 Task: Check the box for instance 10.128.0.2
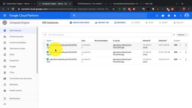[x=44, y=52]
